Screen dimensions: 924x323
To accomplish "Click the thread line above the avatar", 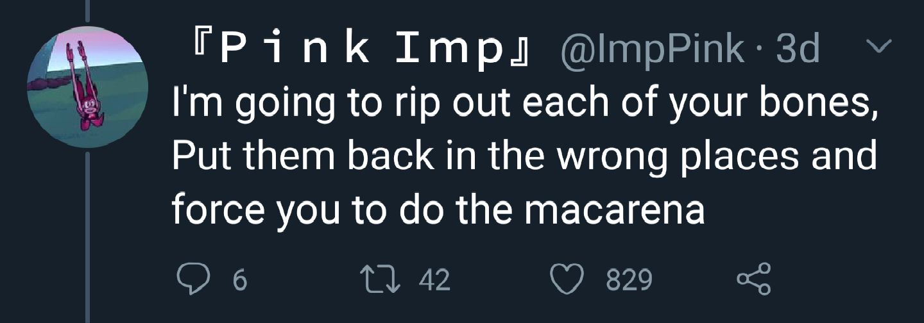I will coord(87,12).
